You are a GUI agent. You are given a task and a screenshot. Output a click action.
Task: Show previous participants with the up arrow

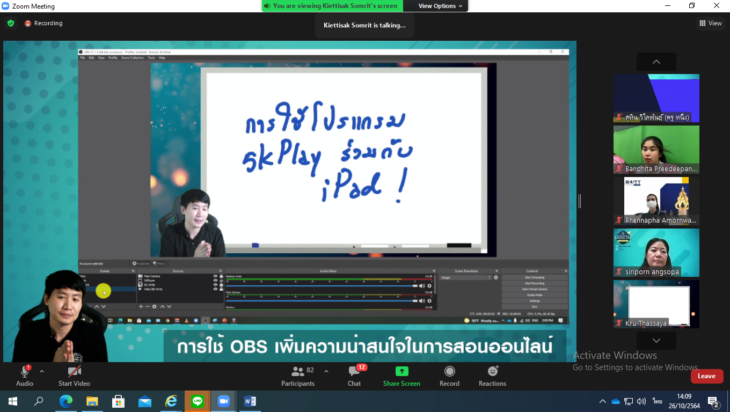(x=656, y=62)
